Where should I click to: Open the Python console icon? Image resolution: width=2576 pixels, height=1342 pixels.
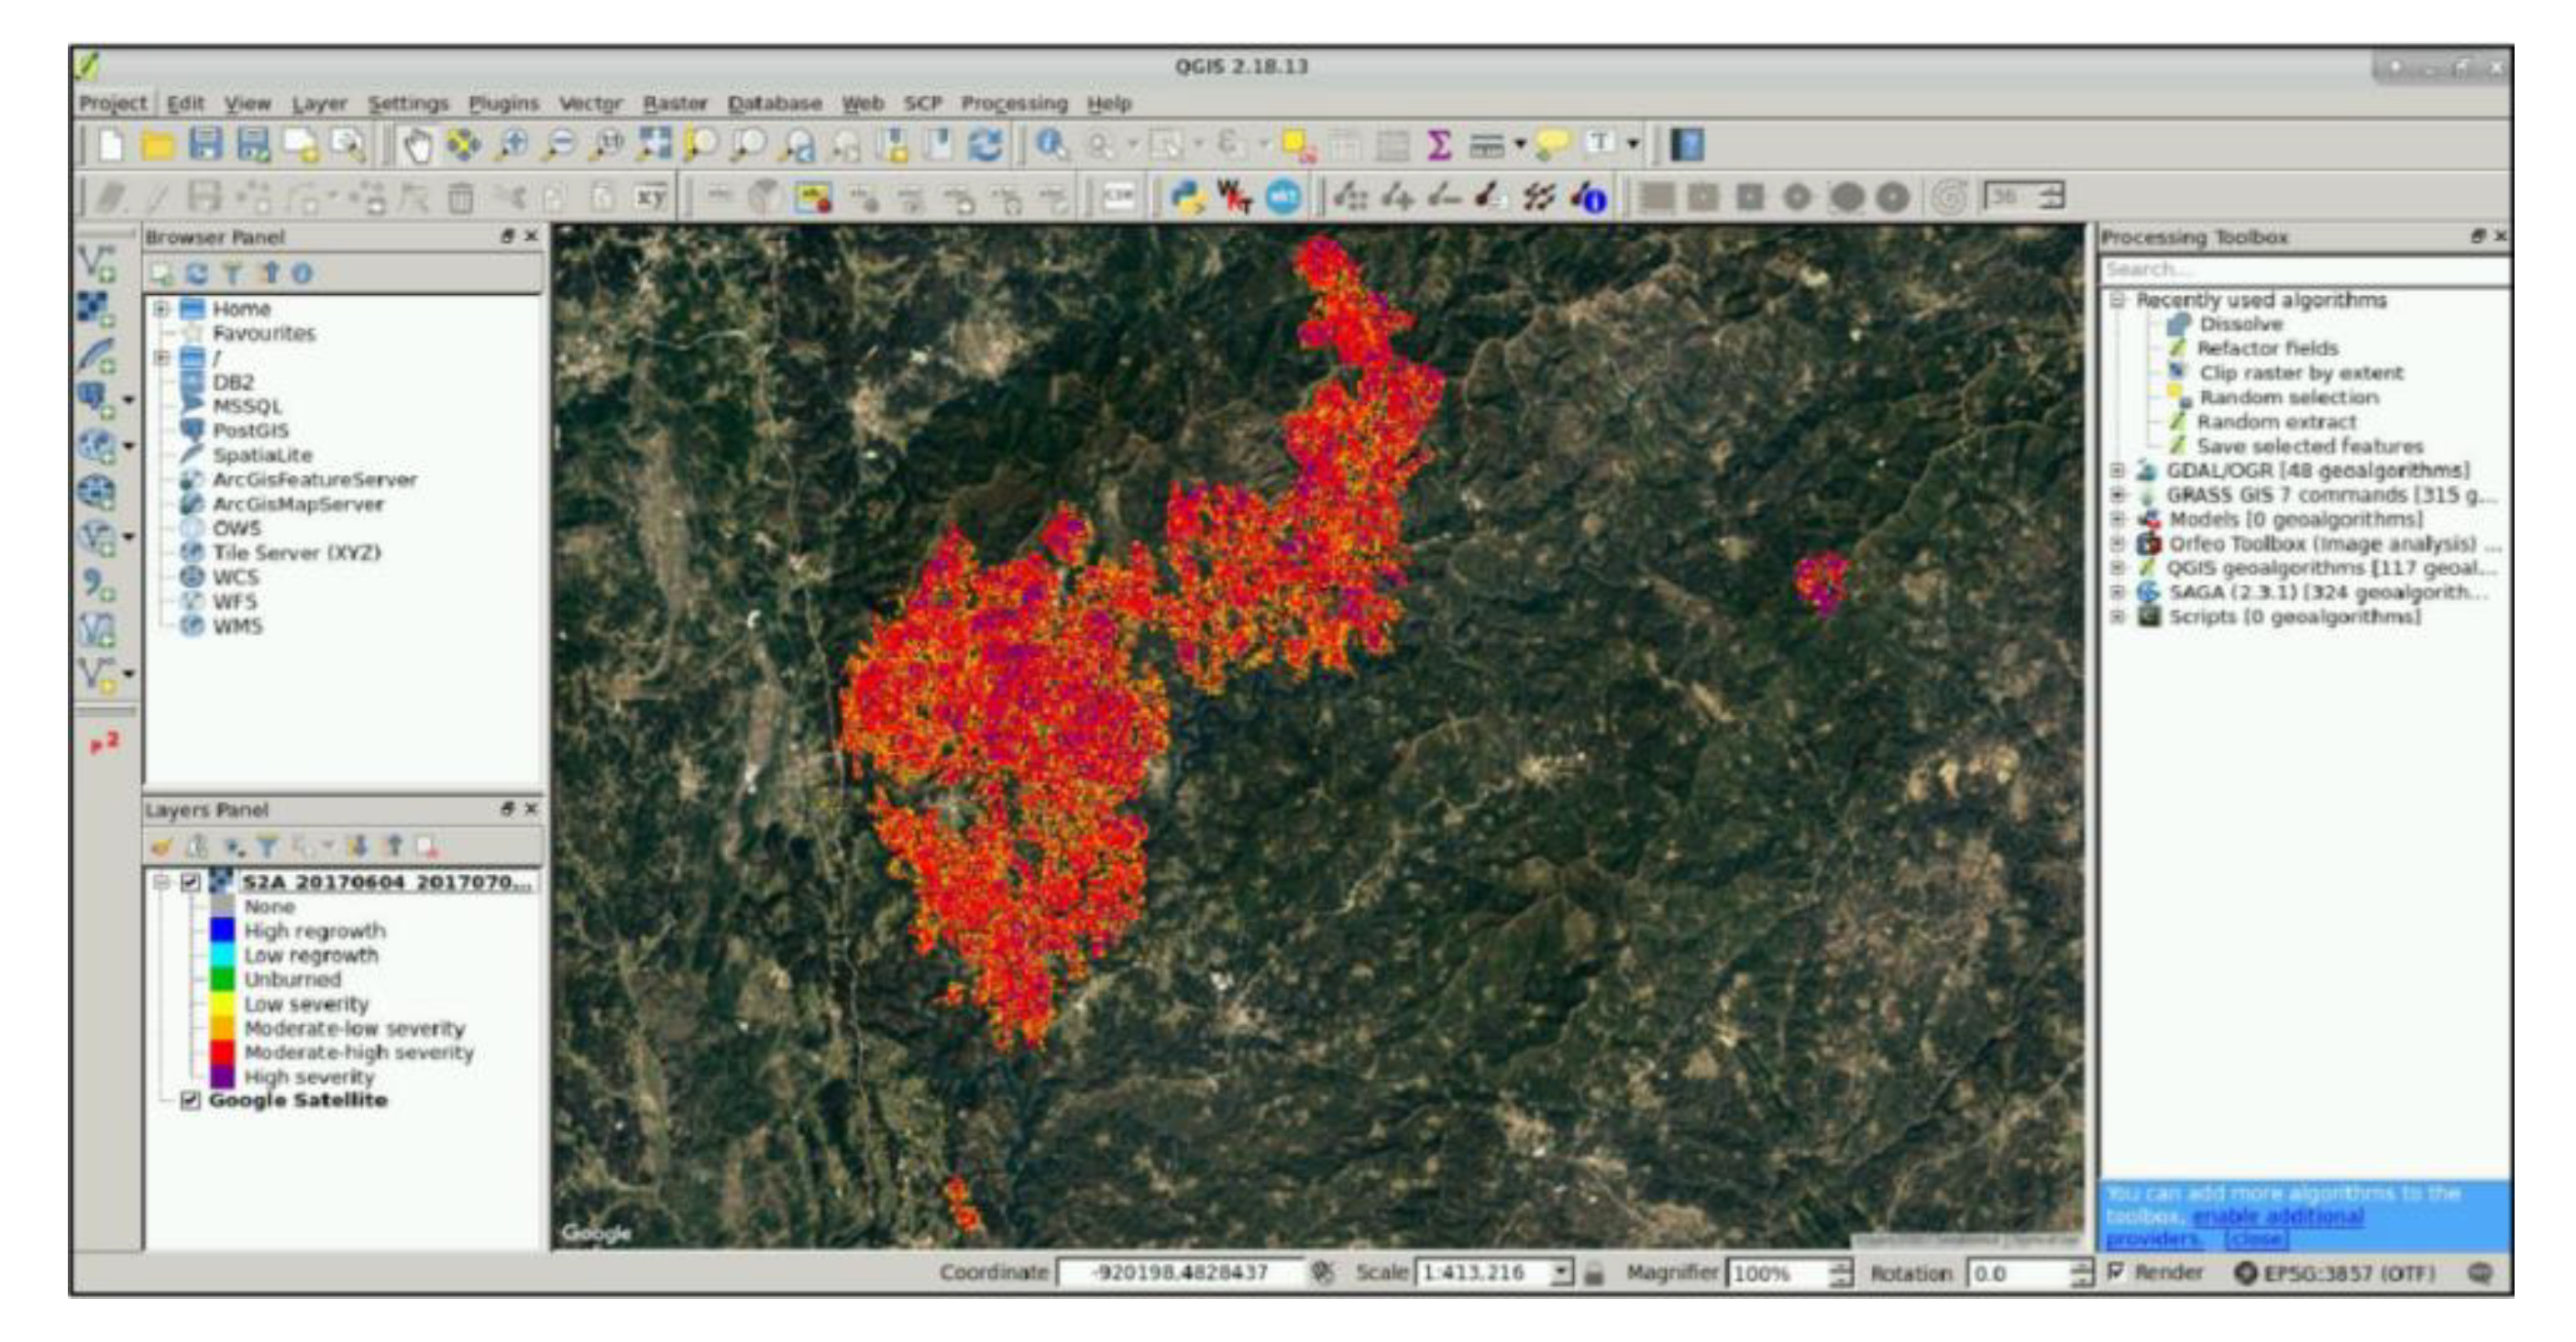coord(1187,197)
